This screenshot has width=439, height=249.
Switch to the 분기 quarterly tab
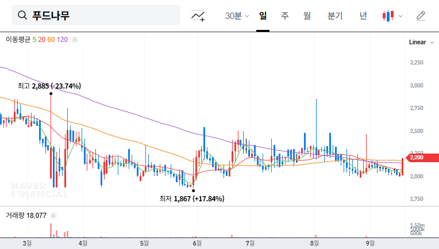[334, 16]
